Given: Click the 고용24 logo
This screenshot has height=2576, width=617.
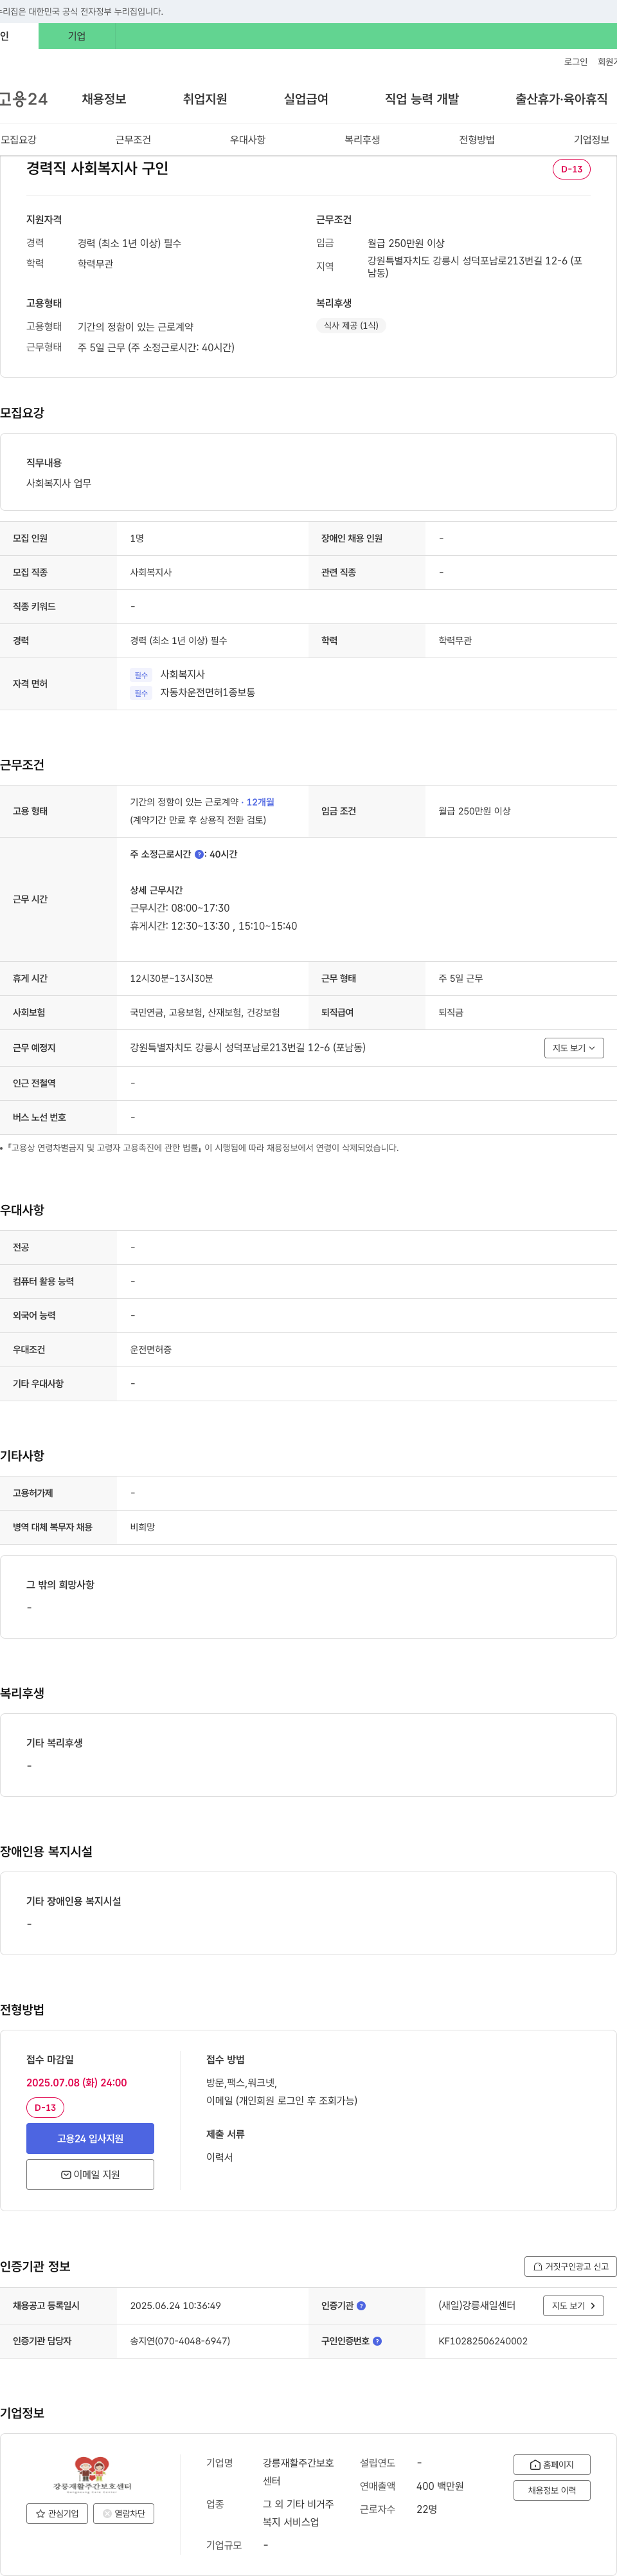Looking at the screenshot, I should tap(24, 99).
